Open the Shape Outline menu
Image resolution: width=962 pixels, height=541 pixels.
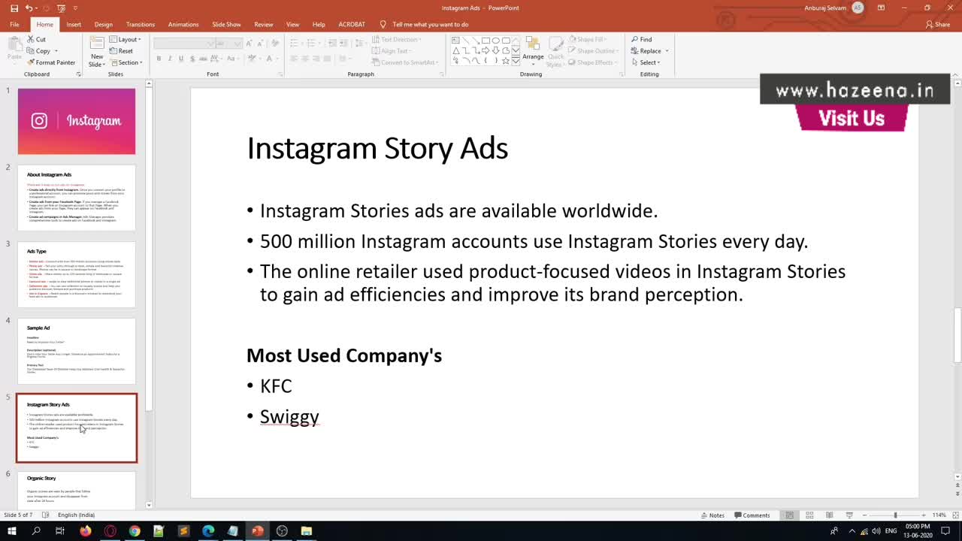(592, 51)
